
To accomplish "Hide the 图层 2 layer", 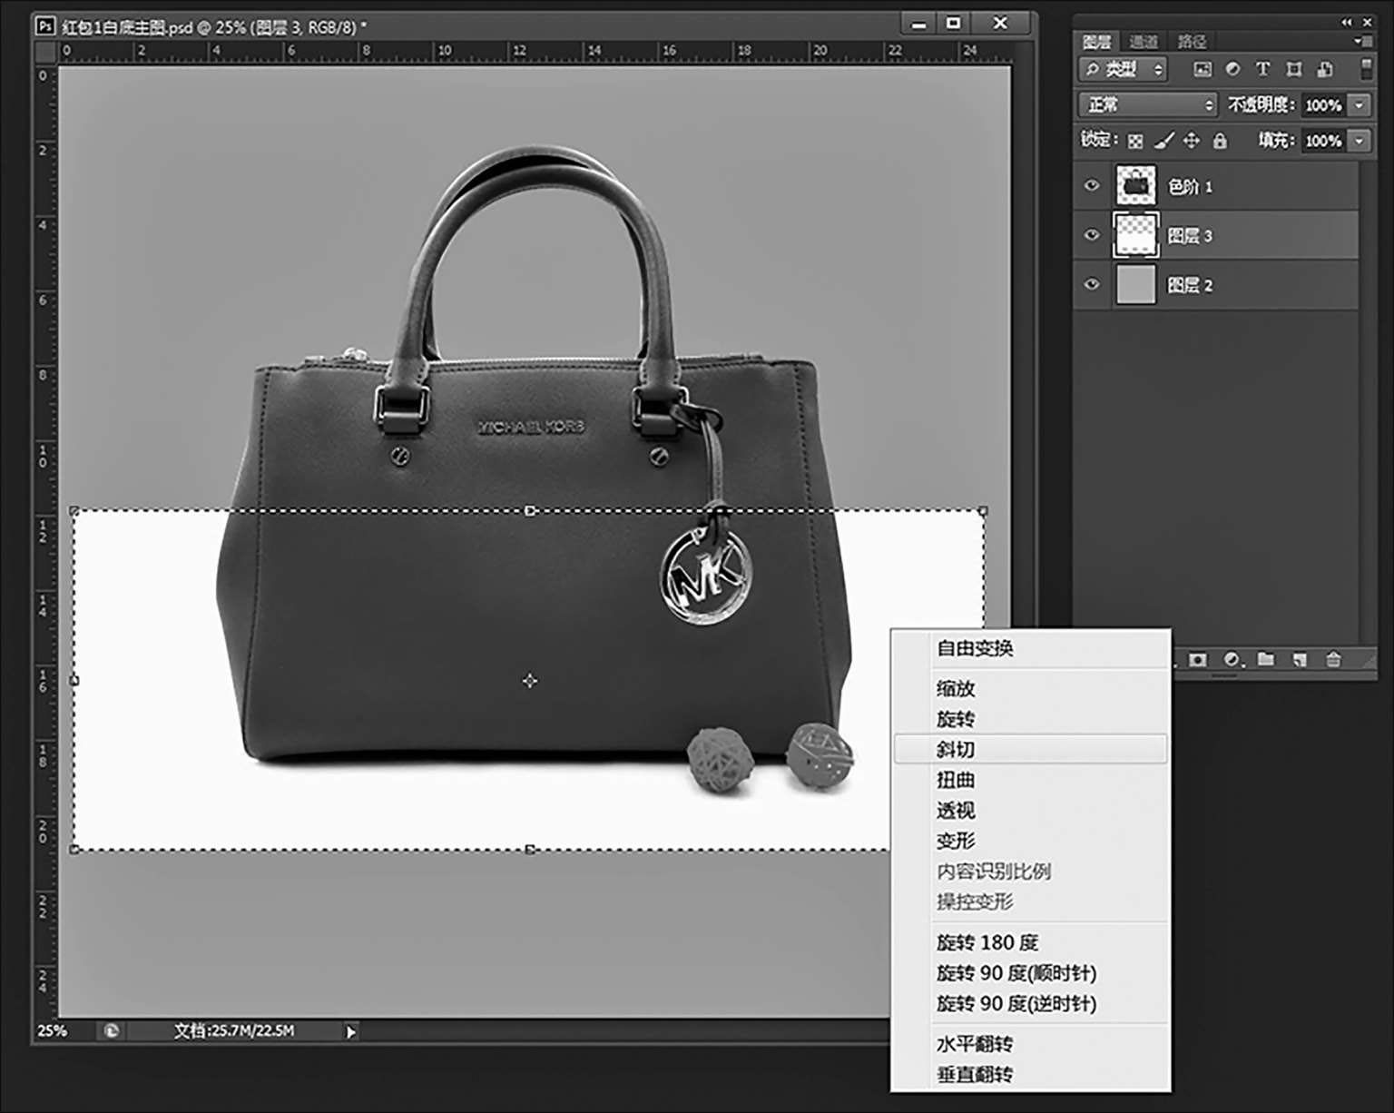I will click(1092, 285).
